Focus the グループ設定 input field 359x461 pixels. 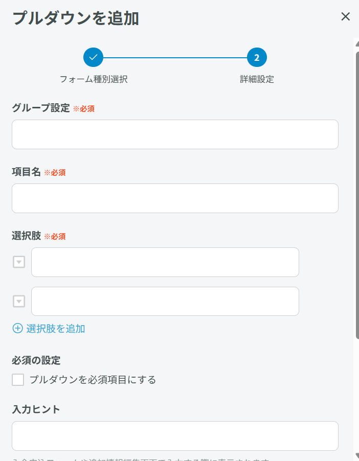[175, 134]
